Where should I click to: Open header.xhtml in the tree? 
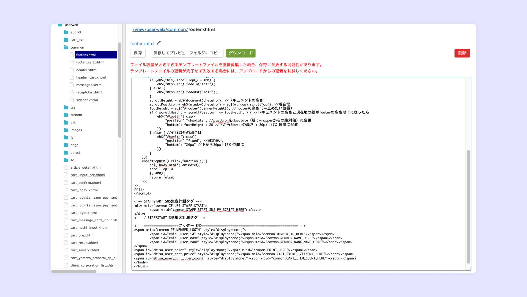[x=86, y=70]
